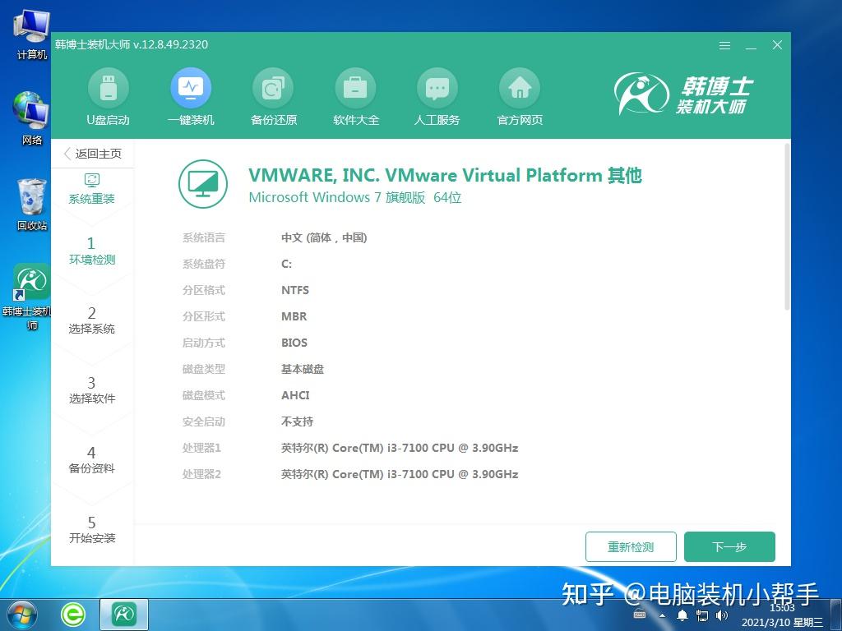Open step 5 开始安装
This screenshot has height=631, width=842.
pos(92,530)
